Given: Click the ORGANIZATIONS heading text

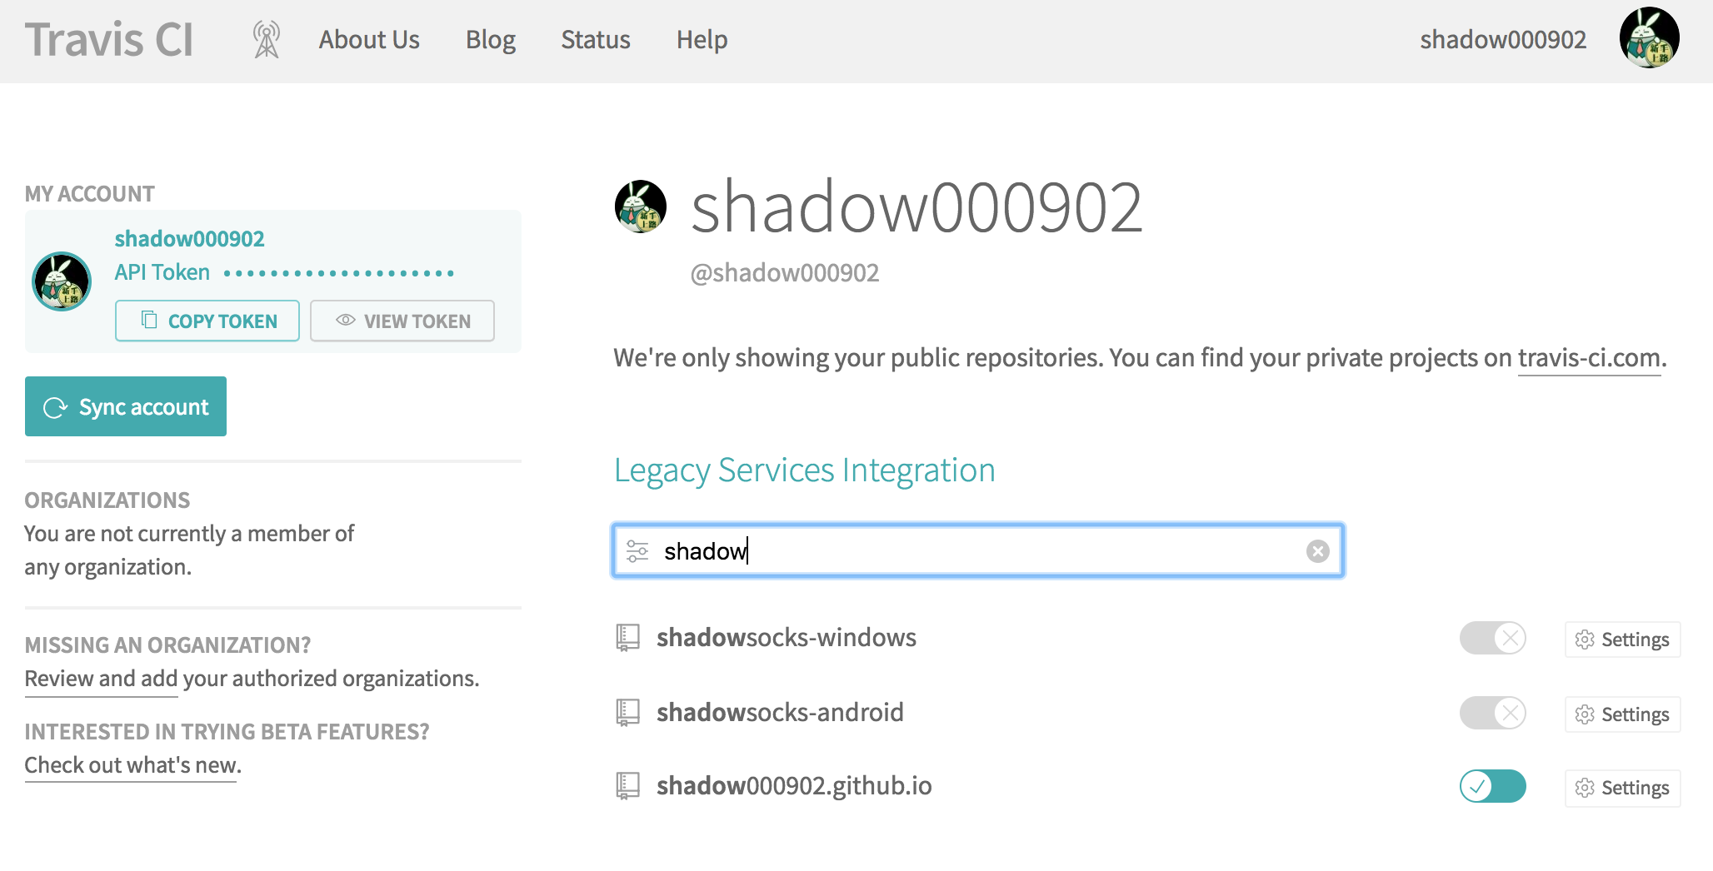Looking at the screenshot, I should [107, 500].
